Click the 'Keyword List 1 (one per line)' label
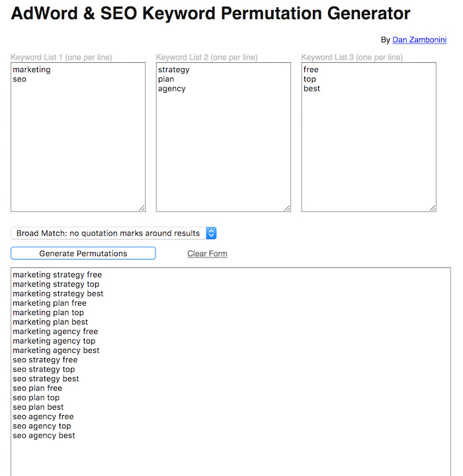 tap(62, 58)
